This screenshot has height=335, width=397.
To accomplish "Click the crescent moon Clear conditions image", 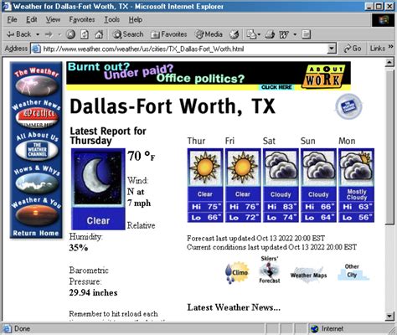I will coord(98,188).
